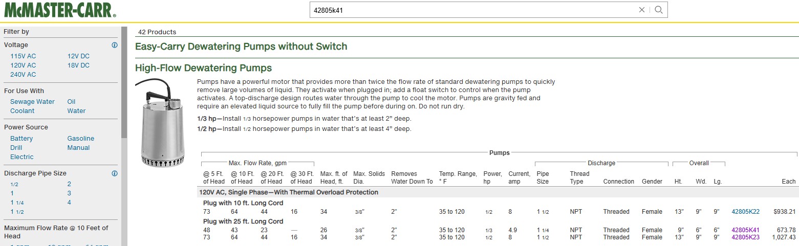Select 1 1/2 discharge pipe size filter

[x=17, y=212]
